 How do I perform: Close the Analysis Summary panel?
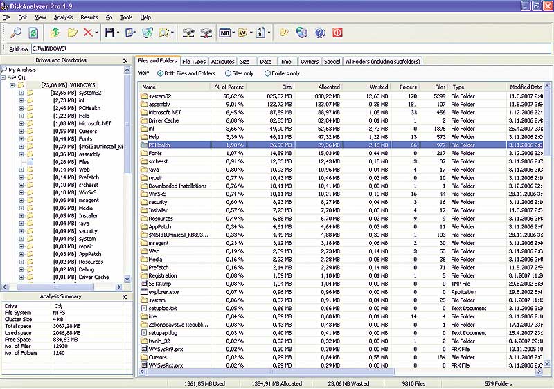[125, 297]
